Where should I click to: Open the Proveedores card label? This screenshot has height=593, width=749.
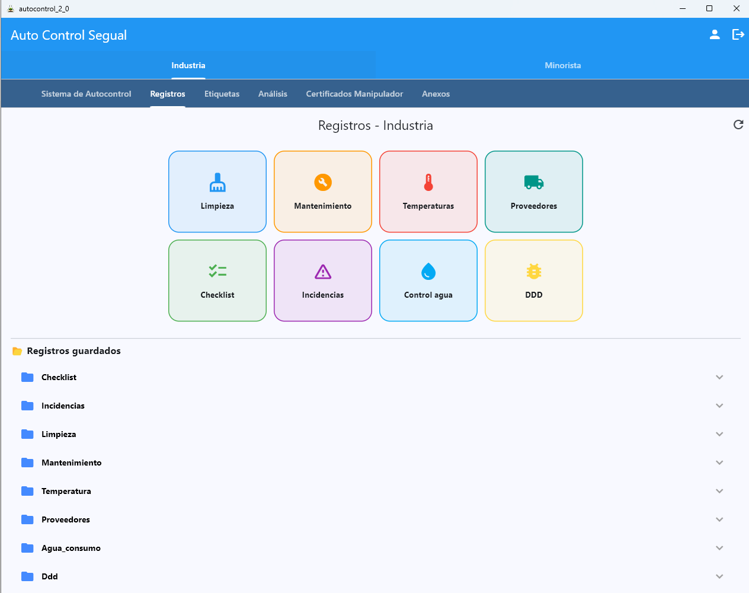coord(534,206)
